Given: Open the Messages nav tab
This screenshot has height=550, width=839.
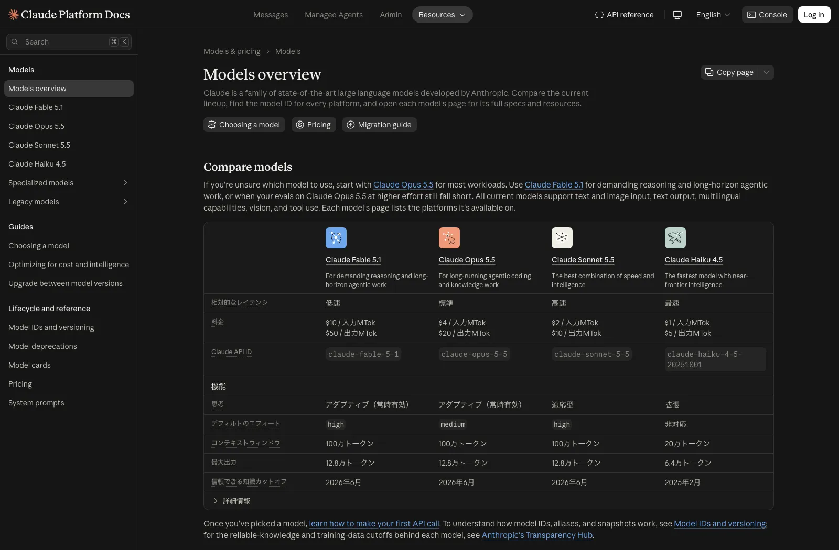Looking at the screenshot, I should pyautogui.click(x=271, y=15).
